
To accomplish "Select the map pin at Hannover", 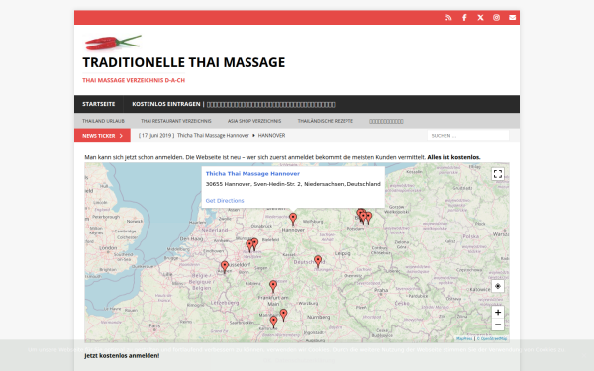I will pos(293,219).
